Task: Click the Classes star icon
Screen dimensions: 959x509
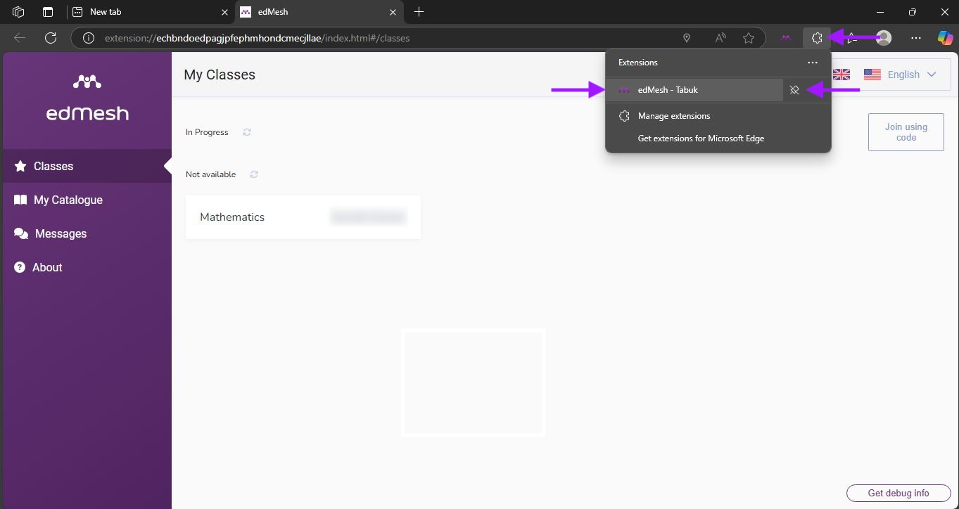Action: [x=20, y=166]
